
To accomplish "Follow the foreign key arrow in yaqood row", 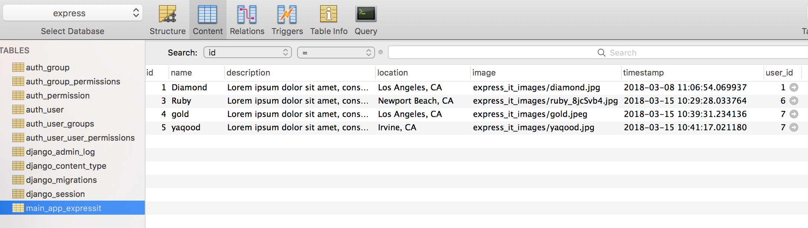I will (x=794, y=127).
